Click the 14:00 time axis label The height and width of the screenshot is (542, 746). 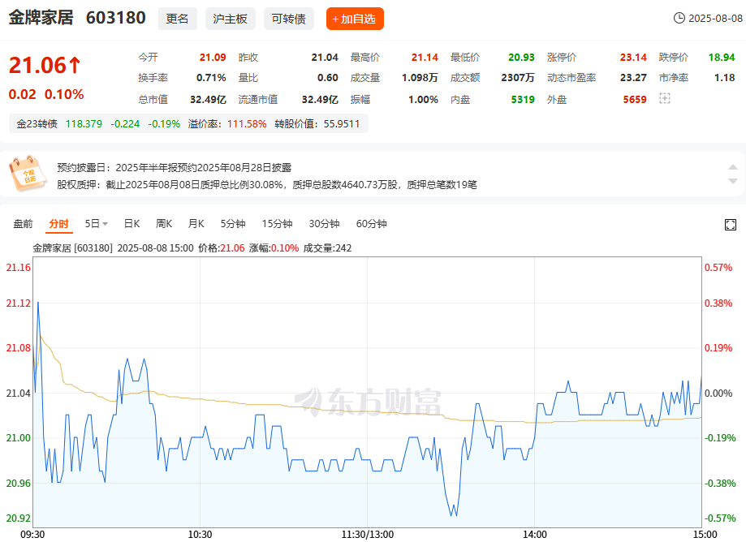point(535,535)
